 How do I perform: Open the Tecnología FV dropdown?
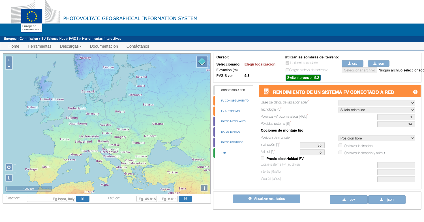coord(376,110)
